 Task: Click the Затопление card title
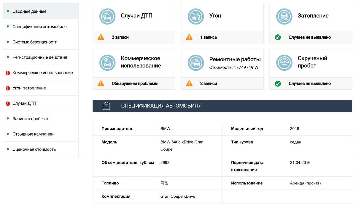click(x=313, y=16)
